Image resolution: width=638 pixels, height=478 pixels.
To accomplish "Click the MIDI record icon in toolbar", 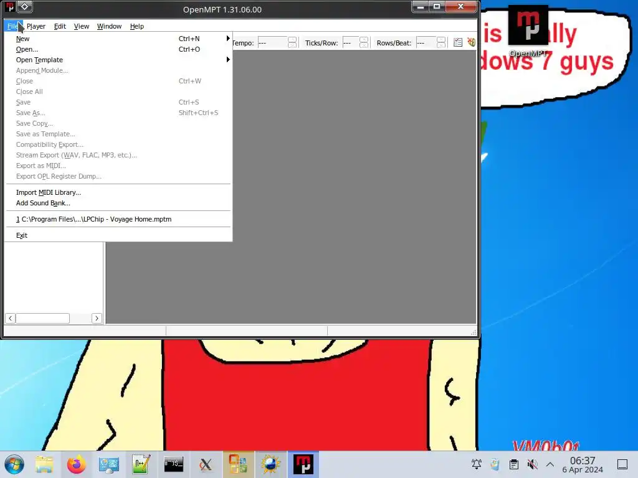I will point(471,42).
